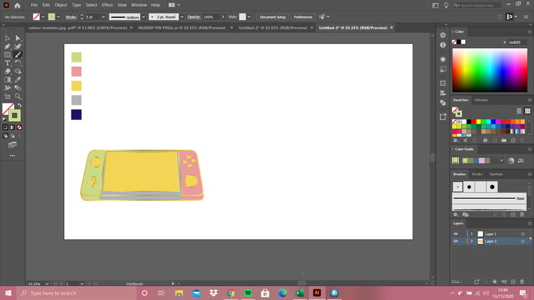Image resolution: width=534 pixels, height=300 pixels.
Task: Select the Rotate tool
Action: click(18, 63)
